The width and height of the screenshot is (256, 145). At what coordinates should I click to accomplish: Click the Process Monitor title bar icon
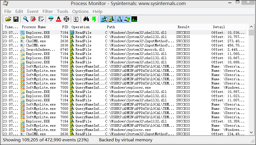click(6, 3)
